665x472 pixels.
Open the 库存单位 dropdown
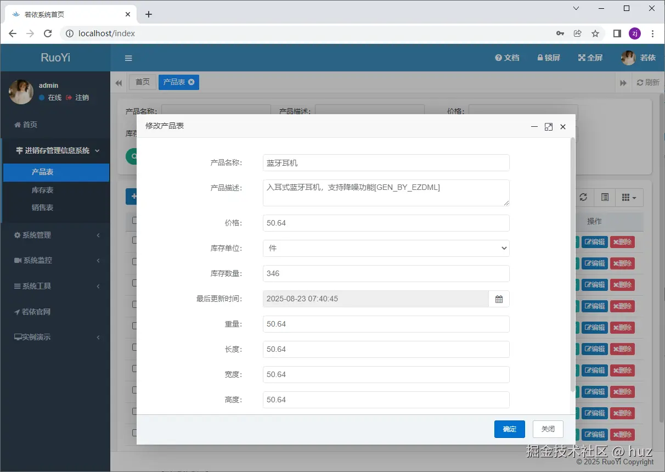(386, 248)
